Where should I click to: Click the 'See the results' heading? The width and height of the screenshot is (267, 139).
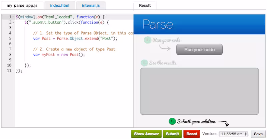[x=163, y=63]
